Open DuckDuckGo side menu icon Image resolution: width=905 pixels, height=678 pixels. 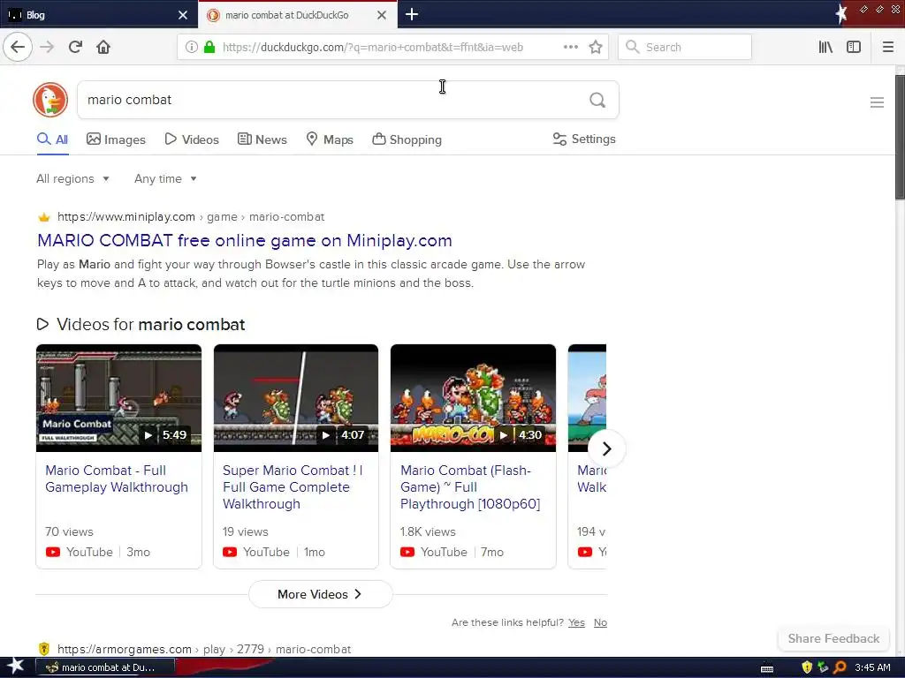point(877,102)
